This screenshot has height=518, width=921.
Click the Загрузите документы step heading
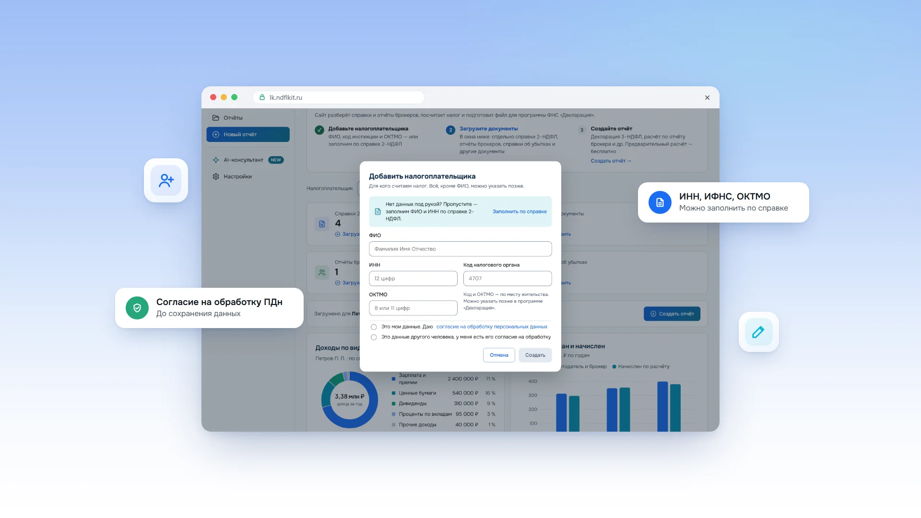click(x=488, y=129)
